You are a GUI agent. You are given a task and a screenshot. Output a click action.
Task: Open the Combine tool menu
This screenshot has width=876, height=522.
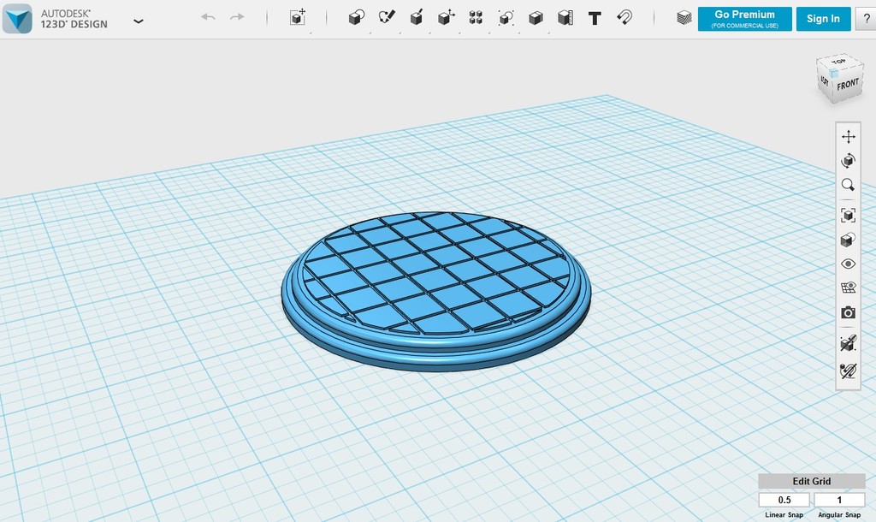(536, 18)
